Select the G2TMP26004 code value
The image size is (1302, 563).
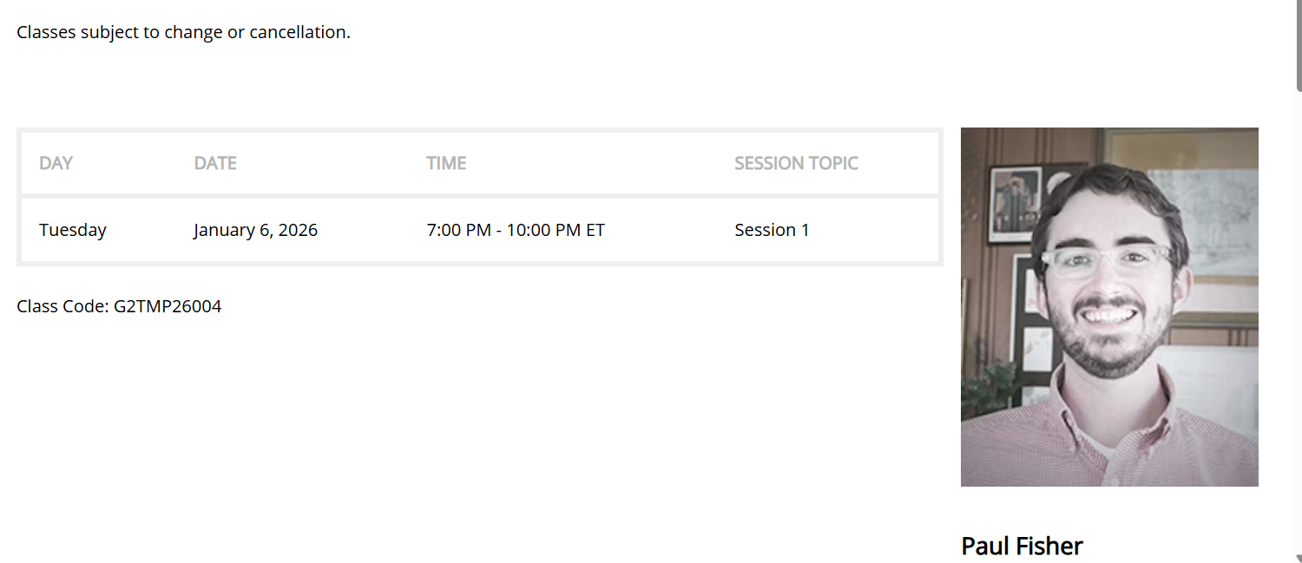click(x=168, y=306)
